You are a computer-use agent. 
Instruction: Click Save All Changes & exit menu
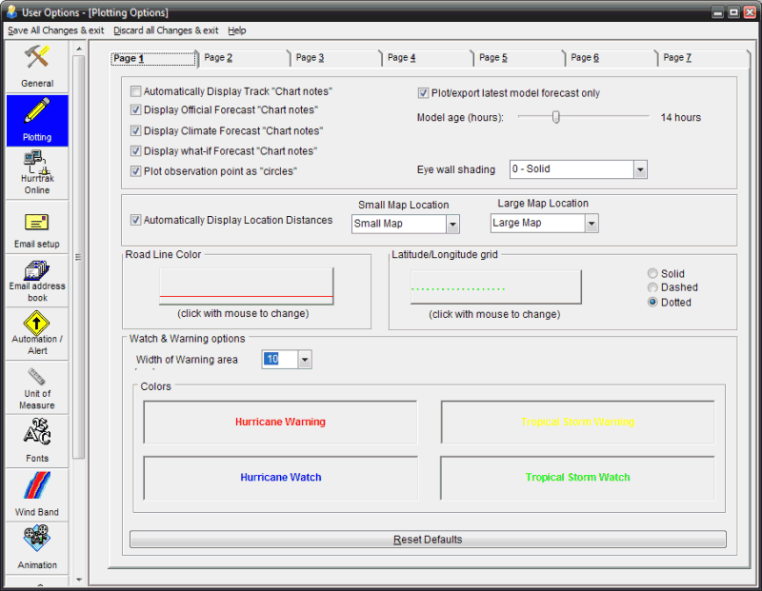(x=56, y=30)
